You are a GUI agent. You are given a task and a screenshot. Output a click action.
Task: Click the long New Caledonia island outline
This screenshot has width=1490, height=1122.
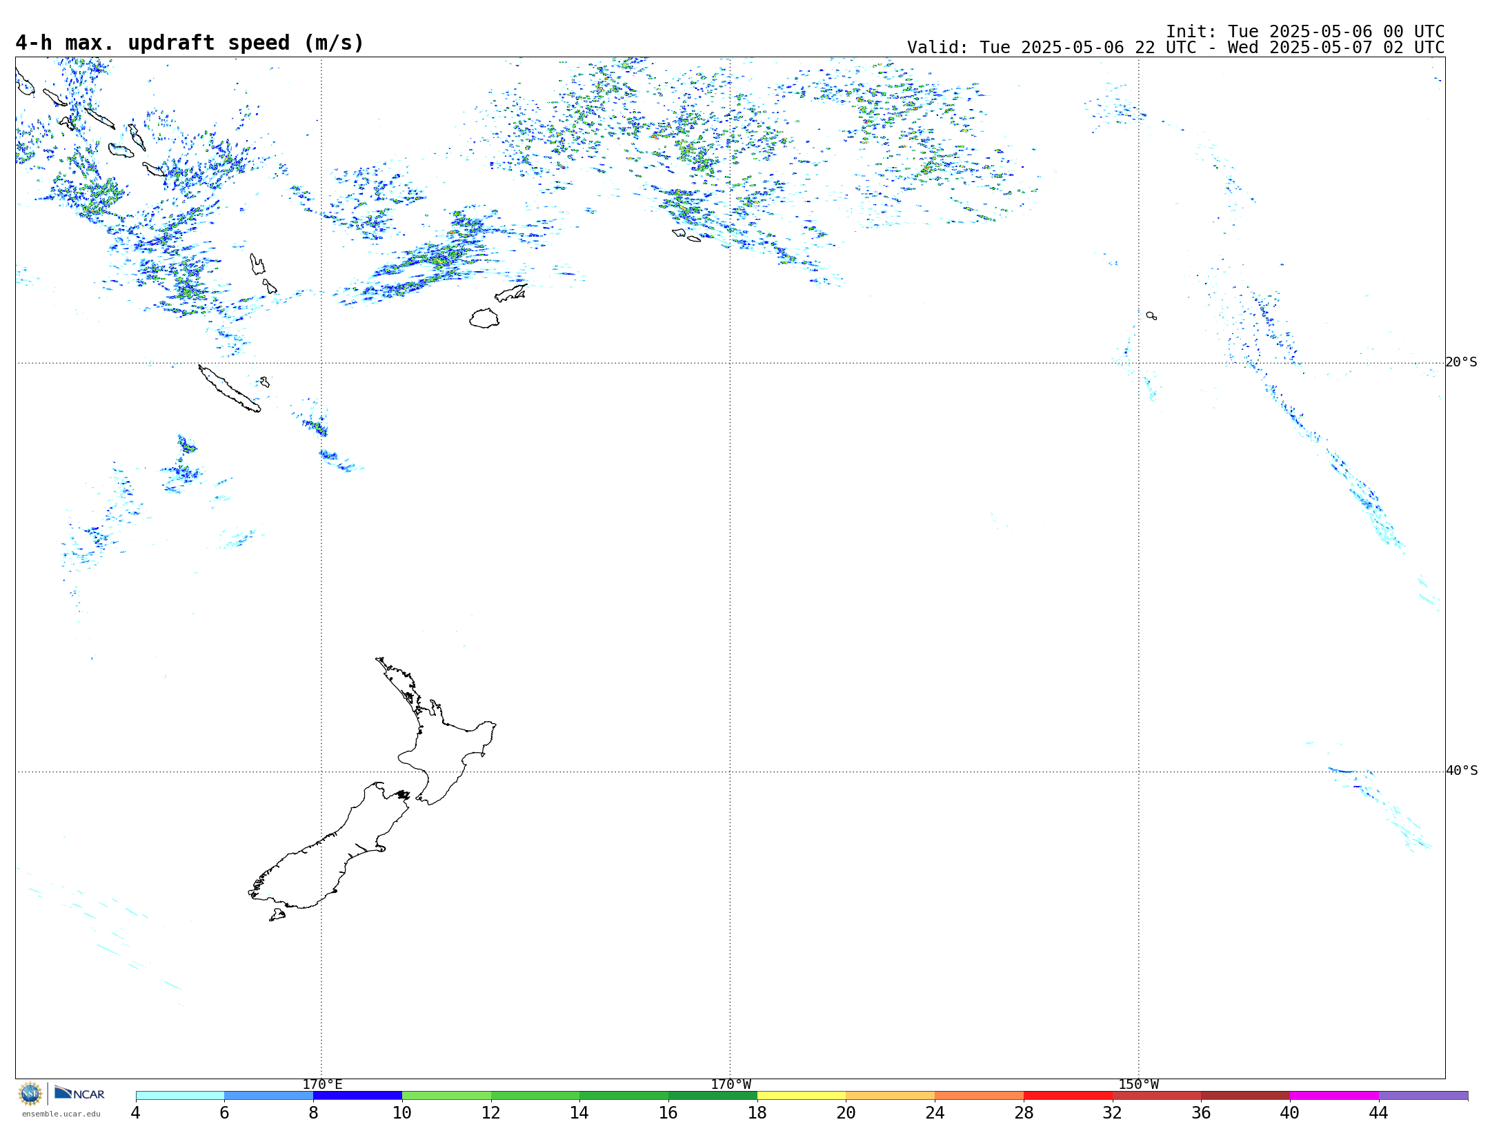click(229, 388)
